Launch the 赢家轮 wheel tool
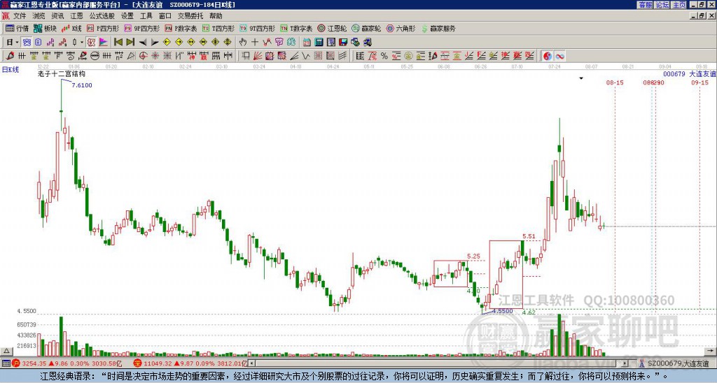The height and width of the screenshot is (383, 717). (x=366, y=28)
